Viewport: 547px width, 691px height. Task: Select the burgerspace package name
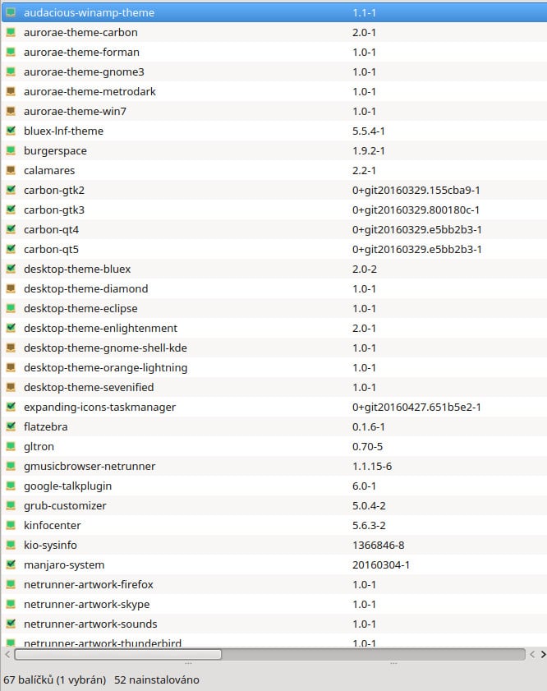tap(55, 150)
